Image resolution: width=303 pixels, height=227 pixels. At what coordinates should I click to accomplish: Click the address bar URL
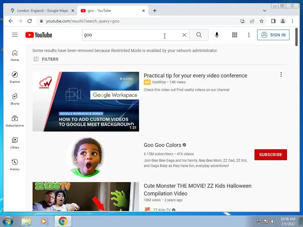[83, 21]
